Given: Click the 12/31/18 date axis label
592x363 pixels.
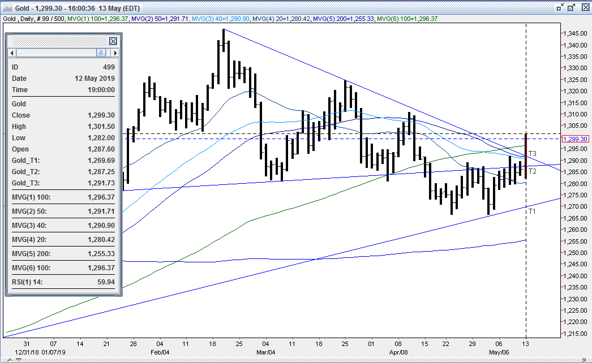Looking at the screenshot, I should (25, 352).
